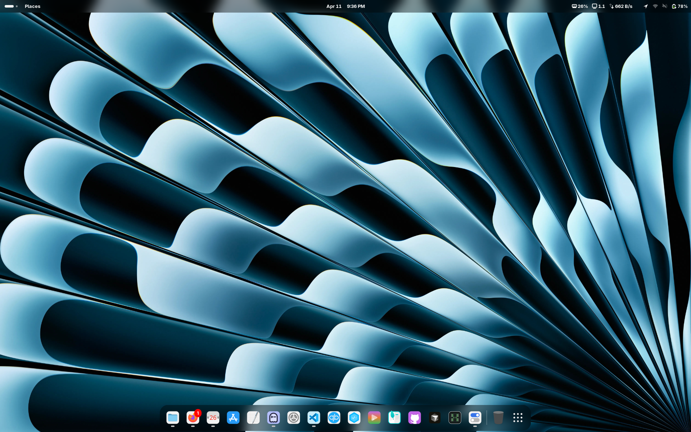Open the ghost terminal app in dock
This screenshot has width=691, height=432.
[x=274, y=418]
